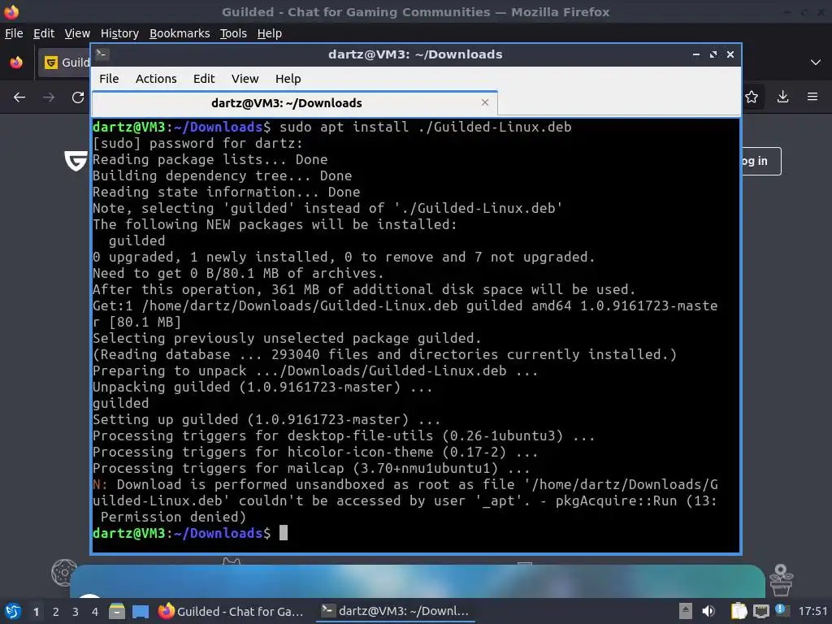Screen dimensions: 832x624
Task: Switch to Guilded Firefox taskbar entry
Action: click(x=232, y=611)
